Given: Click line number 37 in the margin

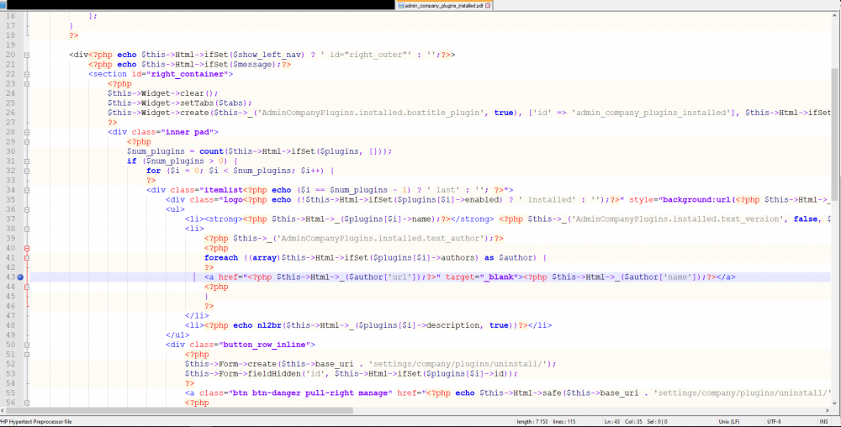Looking at the screenshot, I should 11,219.
